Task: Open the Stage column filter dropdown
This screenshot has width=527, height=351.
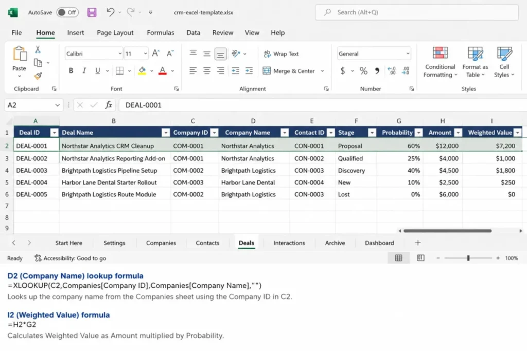Action: tap(372, 133)
